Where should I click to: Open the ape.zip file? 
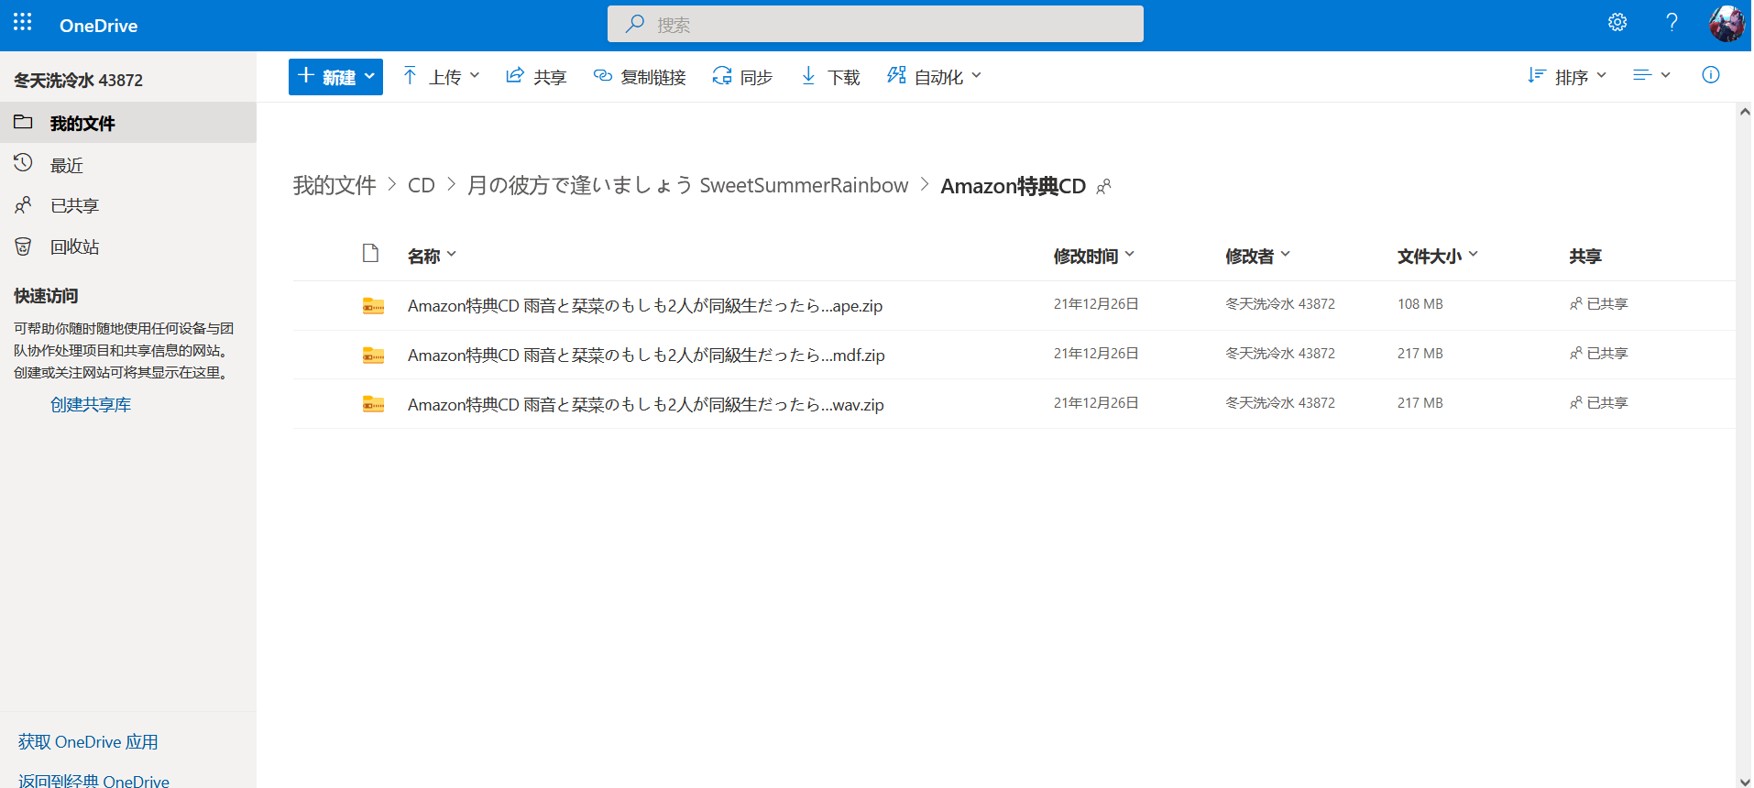(x=644, y=306)
